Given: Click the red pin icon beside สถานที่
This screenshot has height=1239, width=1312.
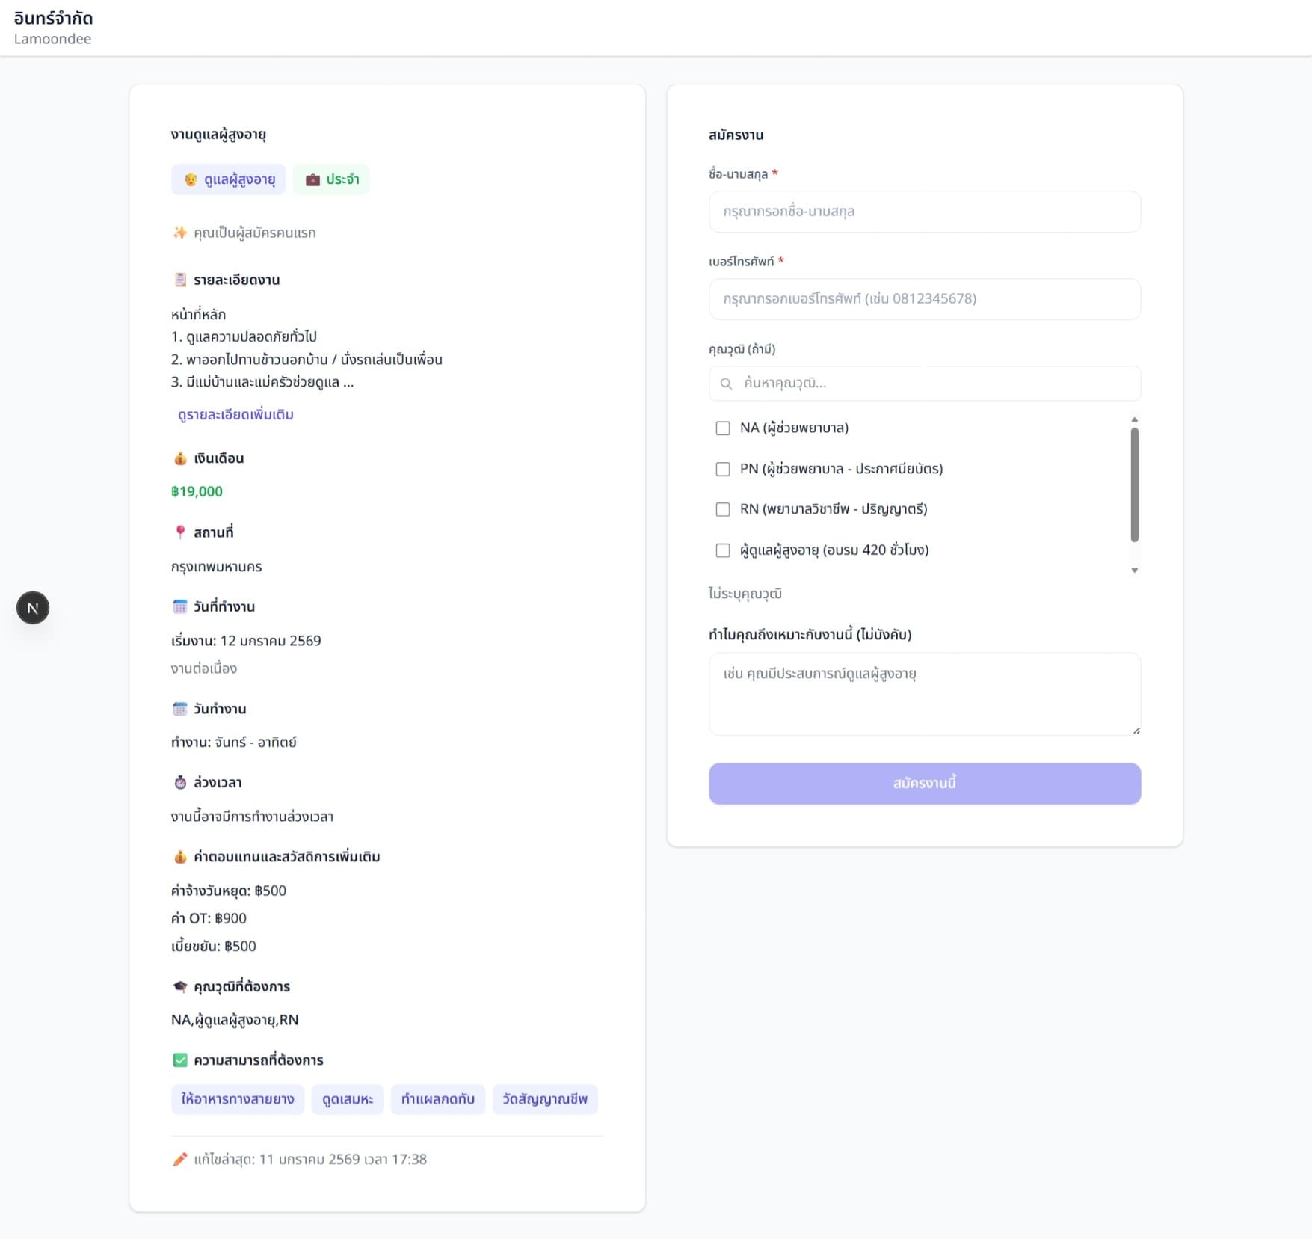Looking at the screenshot, I should tap(180, 532).
